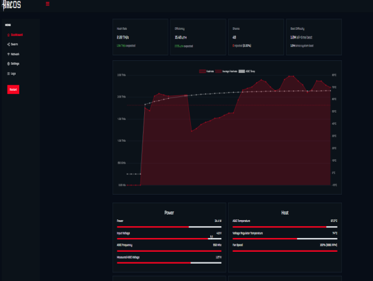Click the AxeOS logo
This screenshot has width=373, height=281.
tap(11, 5)
